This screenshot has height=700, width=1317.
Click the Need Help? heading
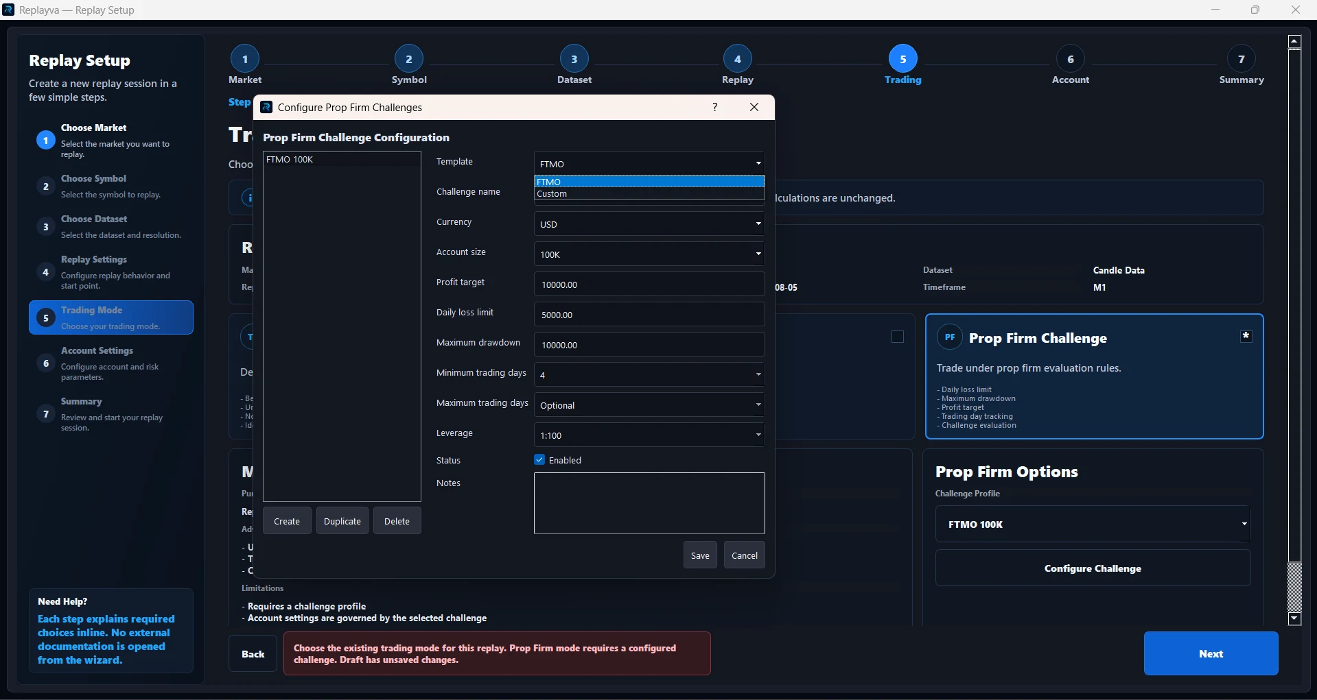click(x=62, y=601)
